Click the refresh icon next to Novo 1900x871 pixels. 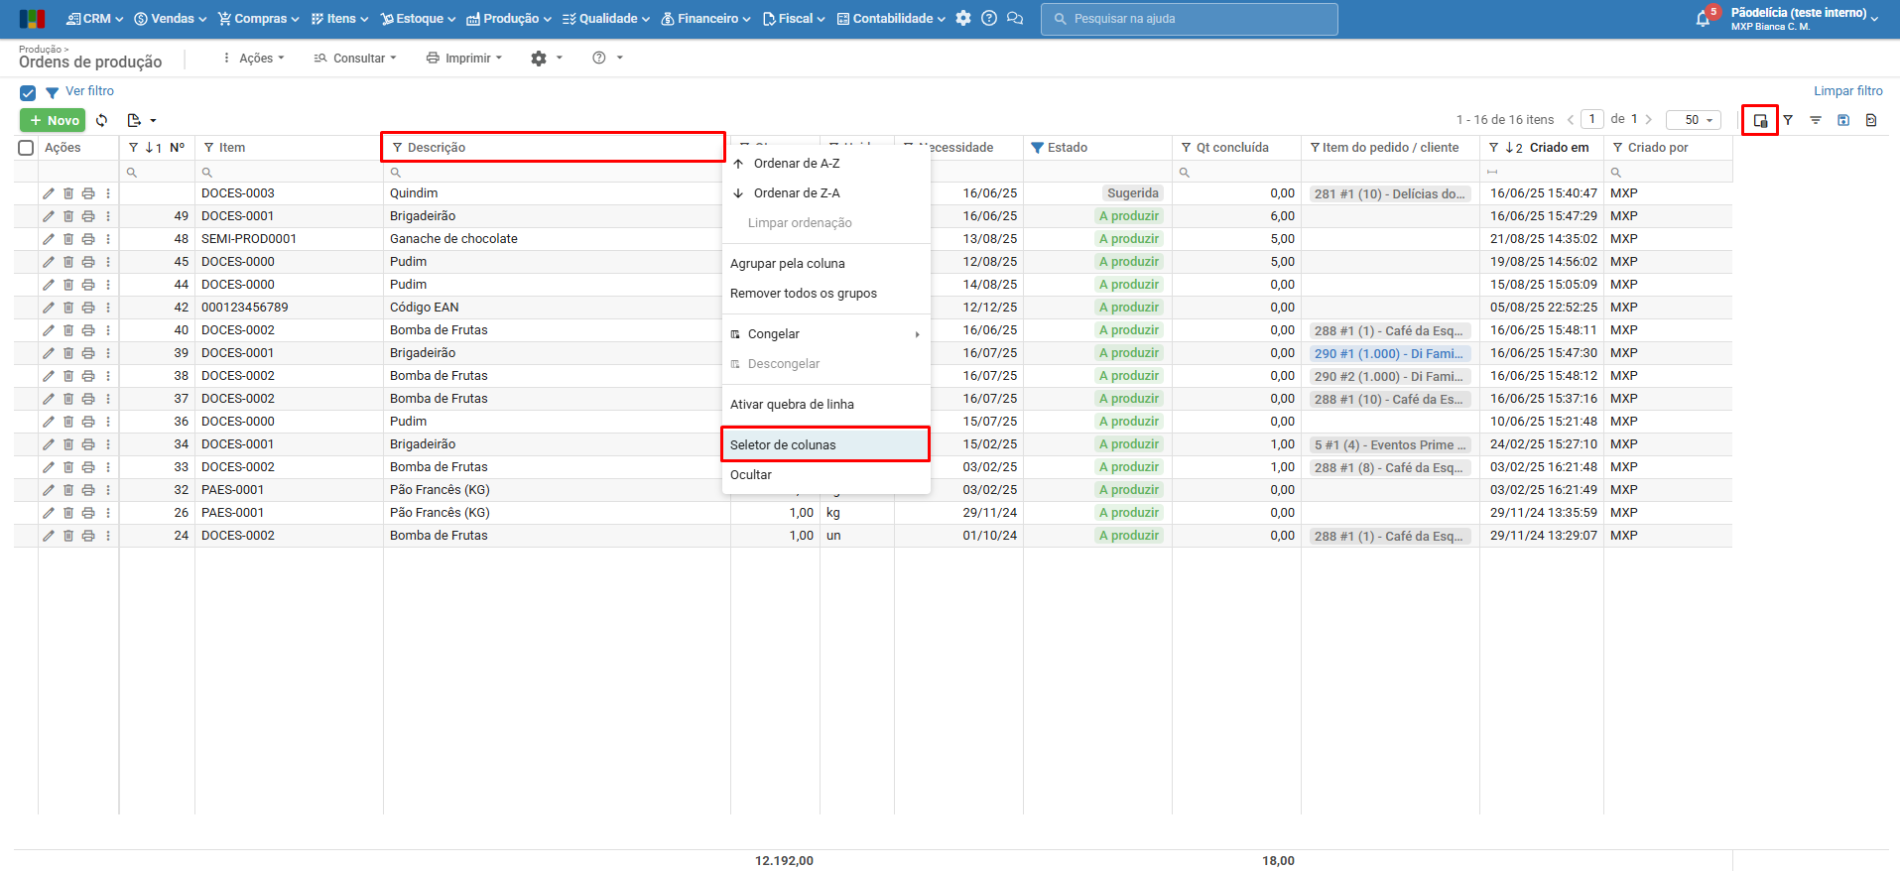coord(101,120)
